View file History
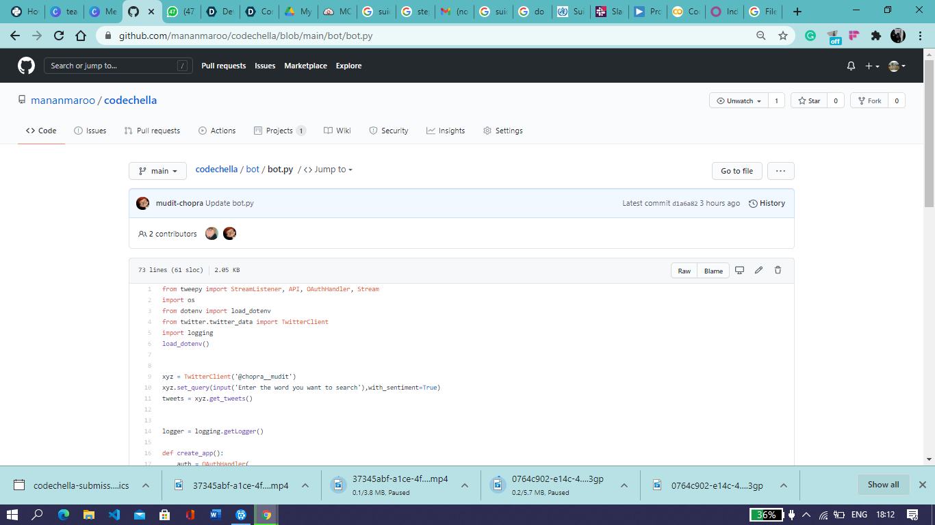 point(767,203)
